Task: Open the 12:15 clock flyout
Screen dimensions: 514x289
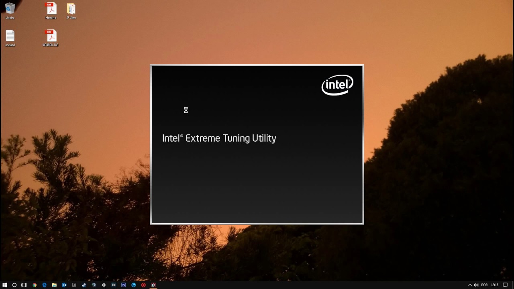Action: 495,285
